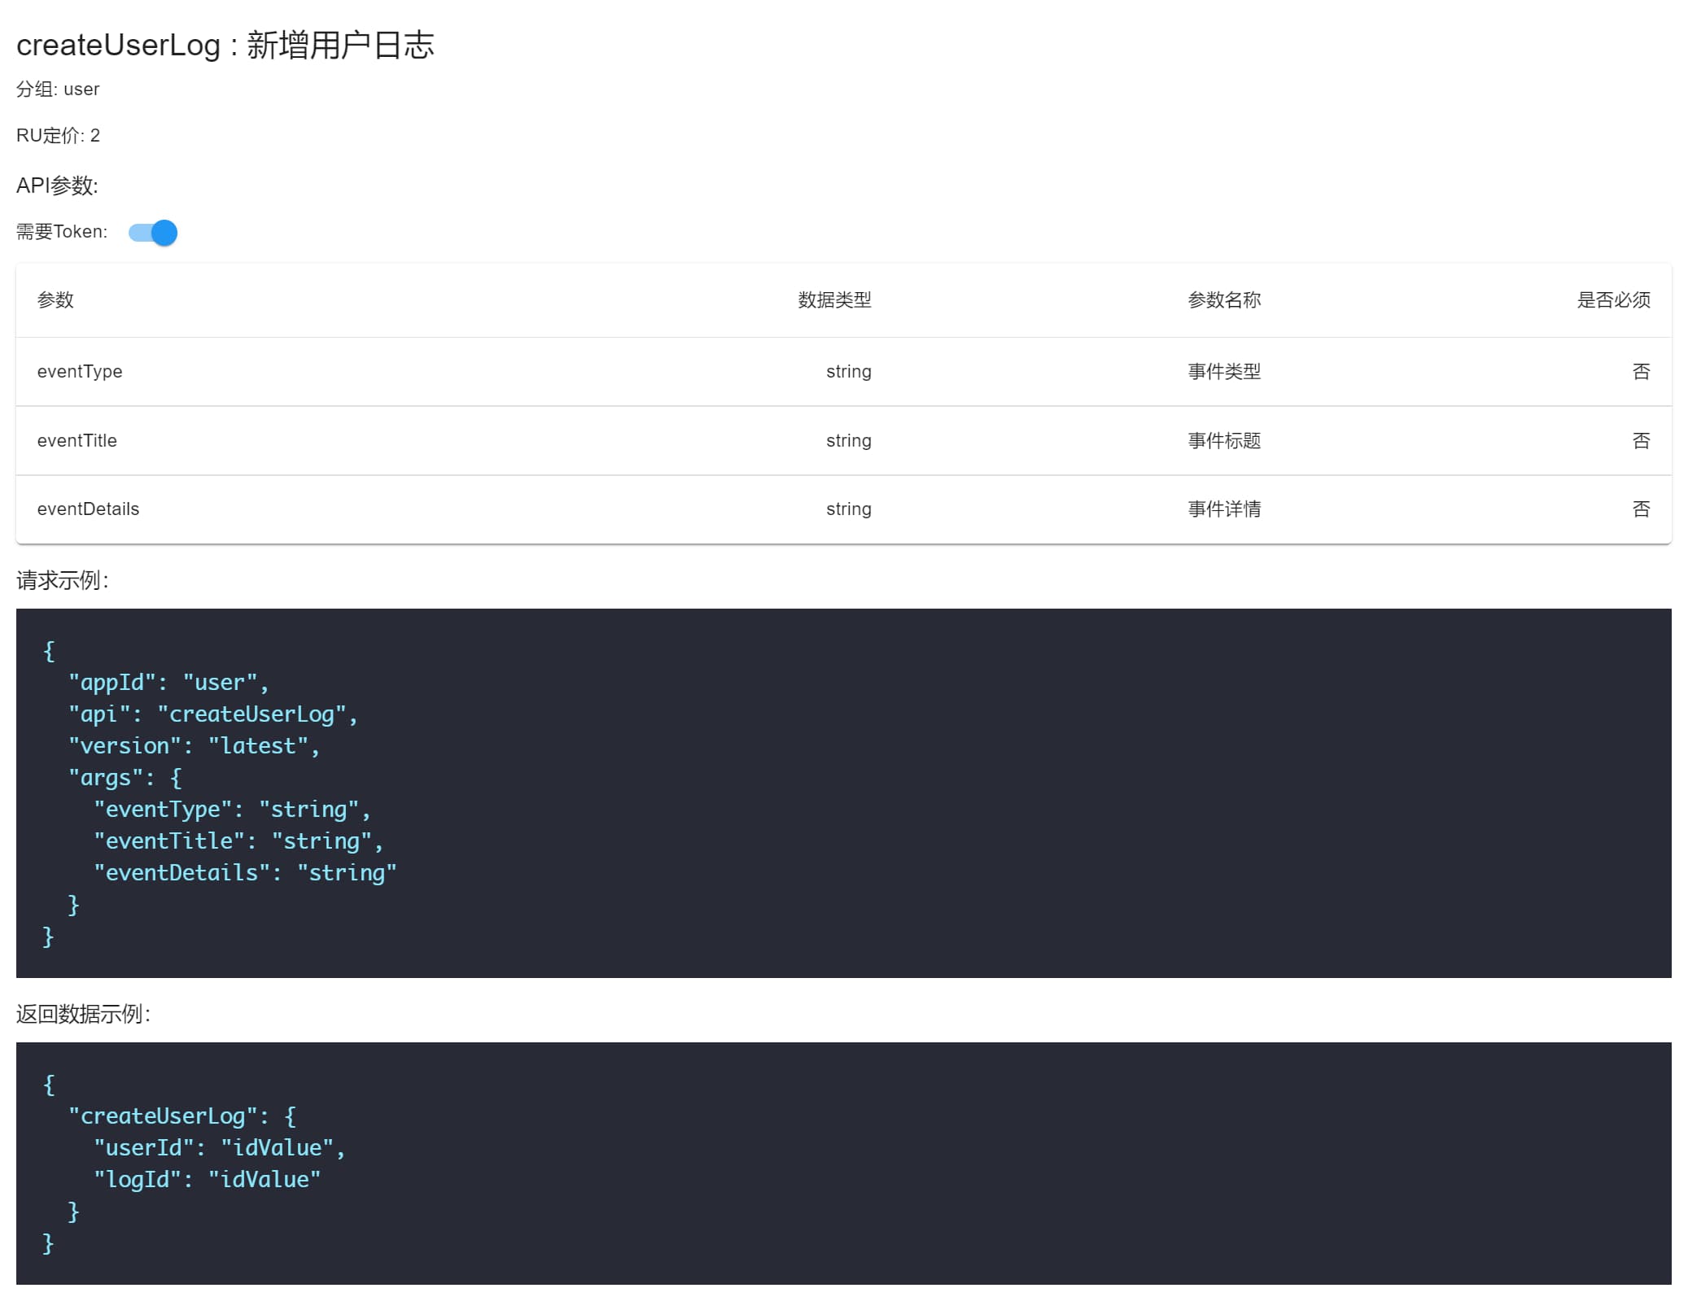
Task: Click the 请求示例 heading
Action: point(63,580)
